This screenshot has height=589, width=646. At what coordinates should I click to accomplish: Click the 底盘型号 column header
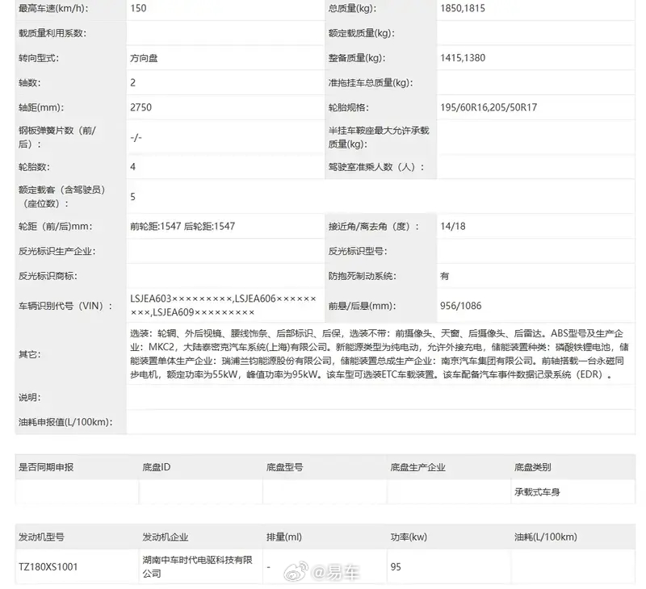pyautogui.click(x=285, y=467)
